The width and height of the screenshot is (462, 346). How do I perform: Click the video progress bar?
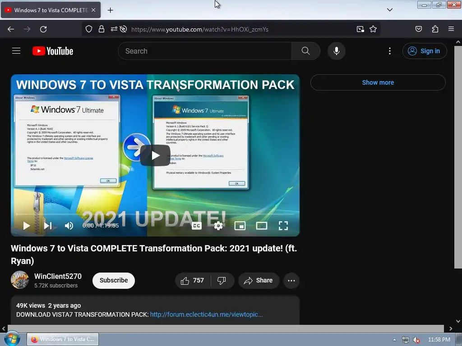coord(155,214)
